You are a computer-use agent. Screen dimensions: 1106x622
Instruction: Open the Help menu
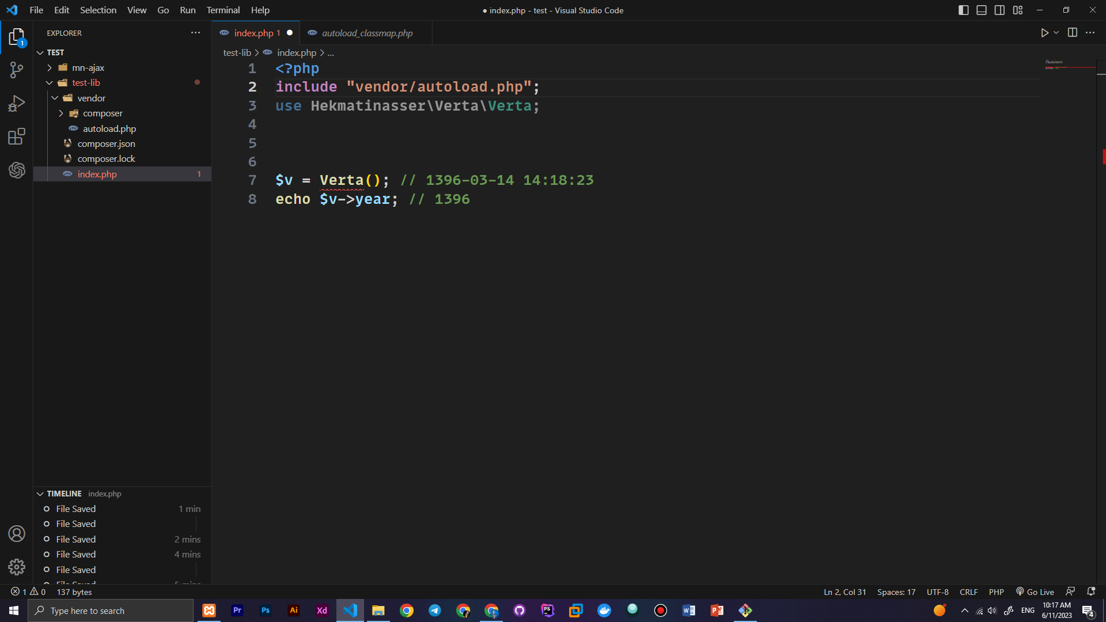(260, 10)
